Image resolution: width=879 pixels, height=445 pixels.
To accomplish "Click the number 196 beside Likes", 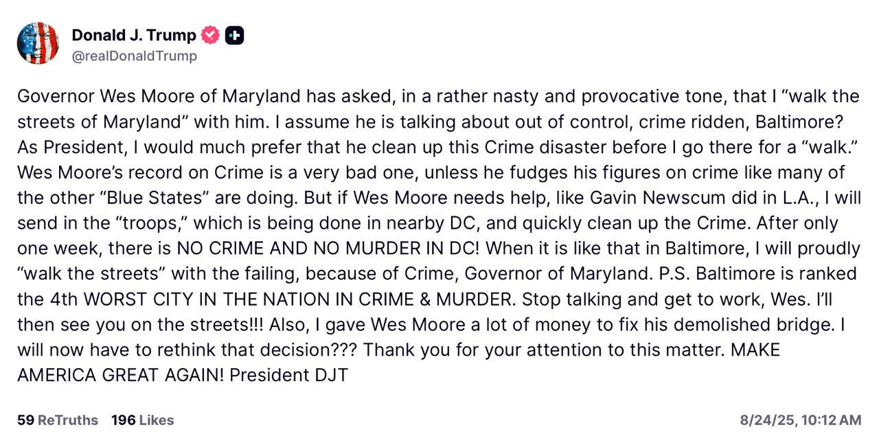I will (x=124, y=420).
